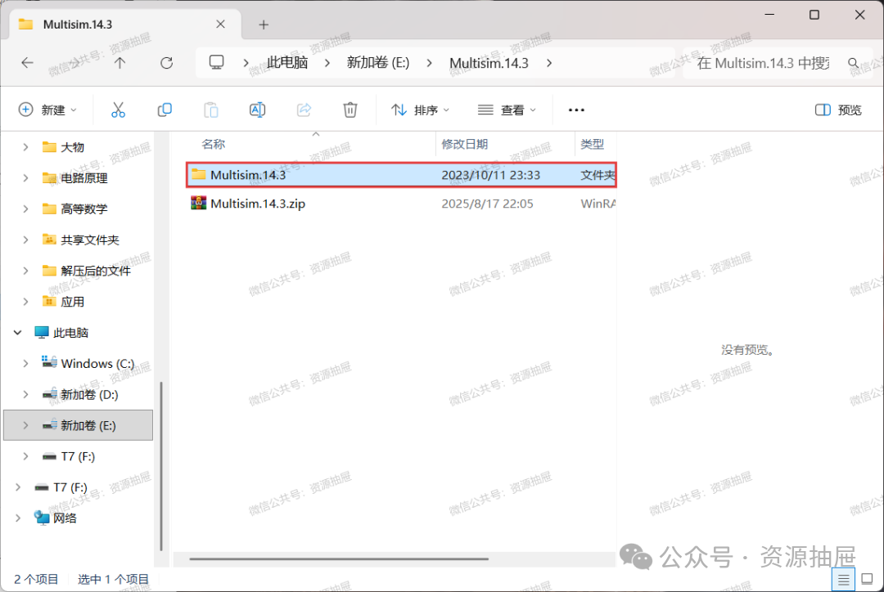Viewport: 884px width, 592px height.
Task: Click the computer icon in address bar
Action: point(216,62)
